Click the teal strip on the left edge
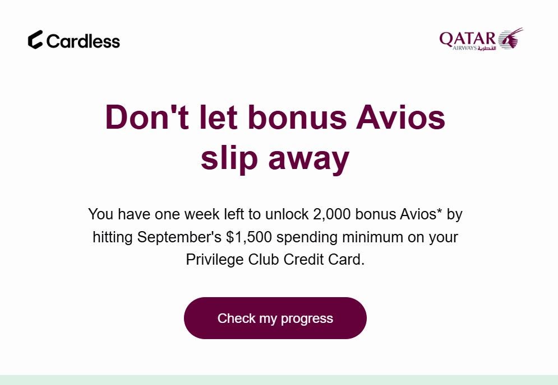558x385 pixels. (3, 192)
